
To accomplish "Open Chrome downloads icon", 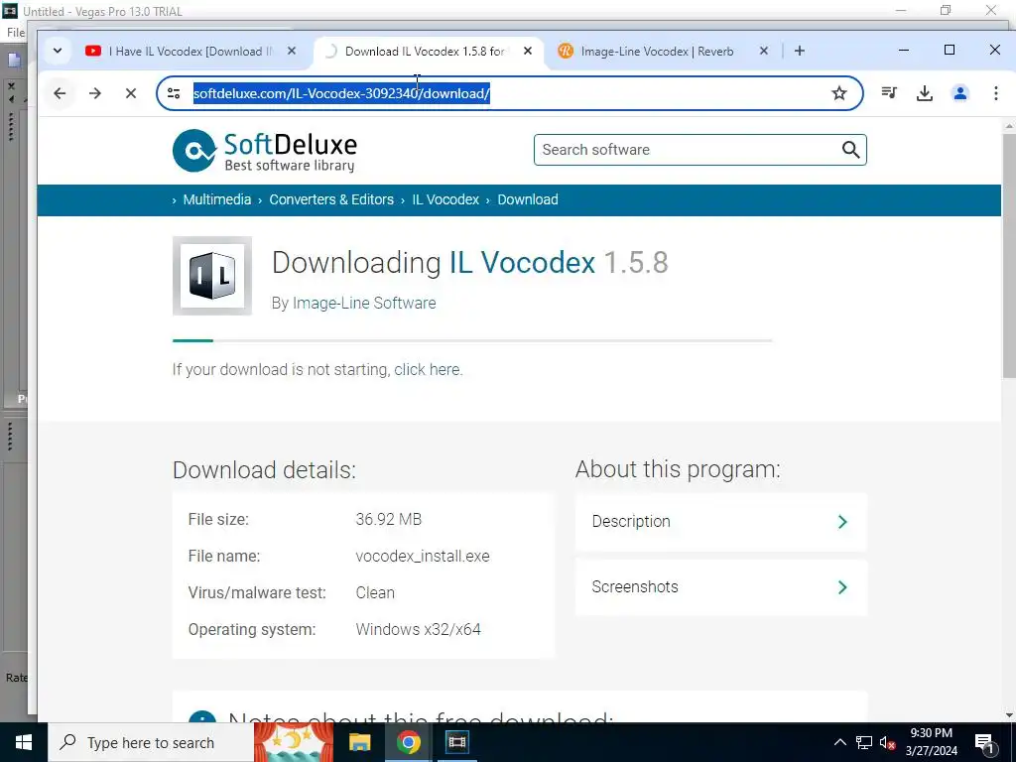I will pos(925,93).
